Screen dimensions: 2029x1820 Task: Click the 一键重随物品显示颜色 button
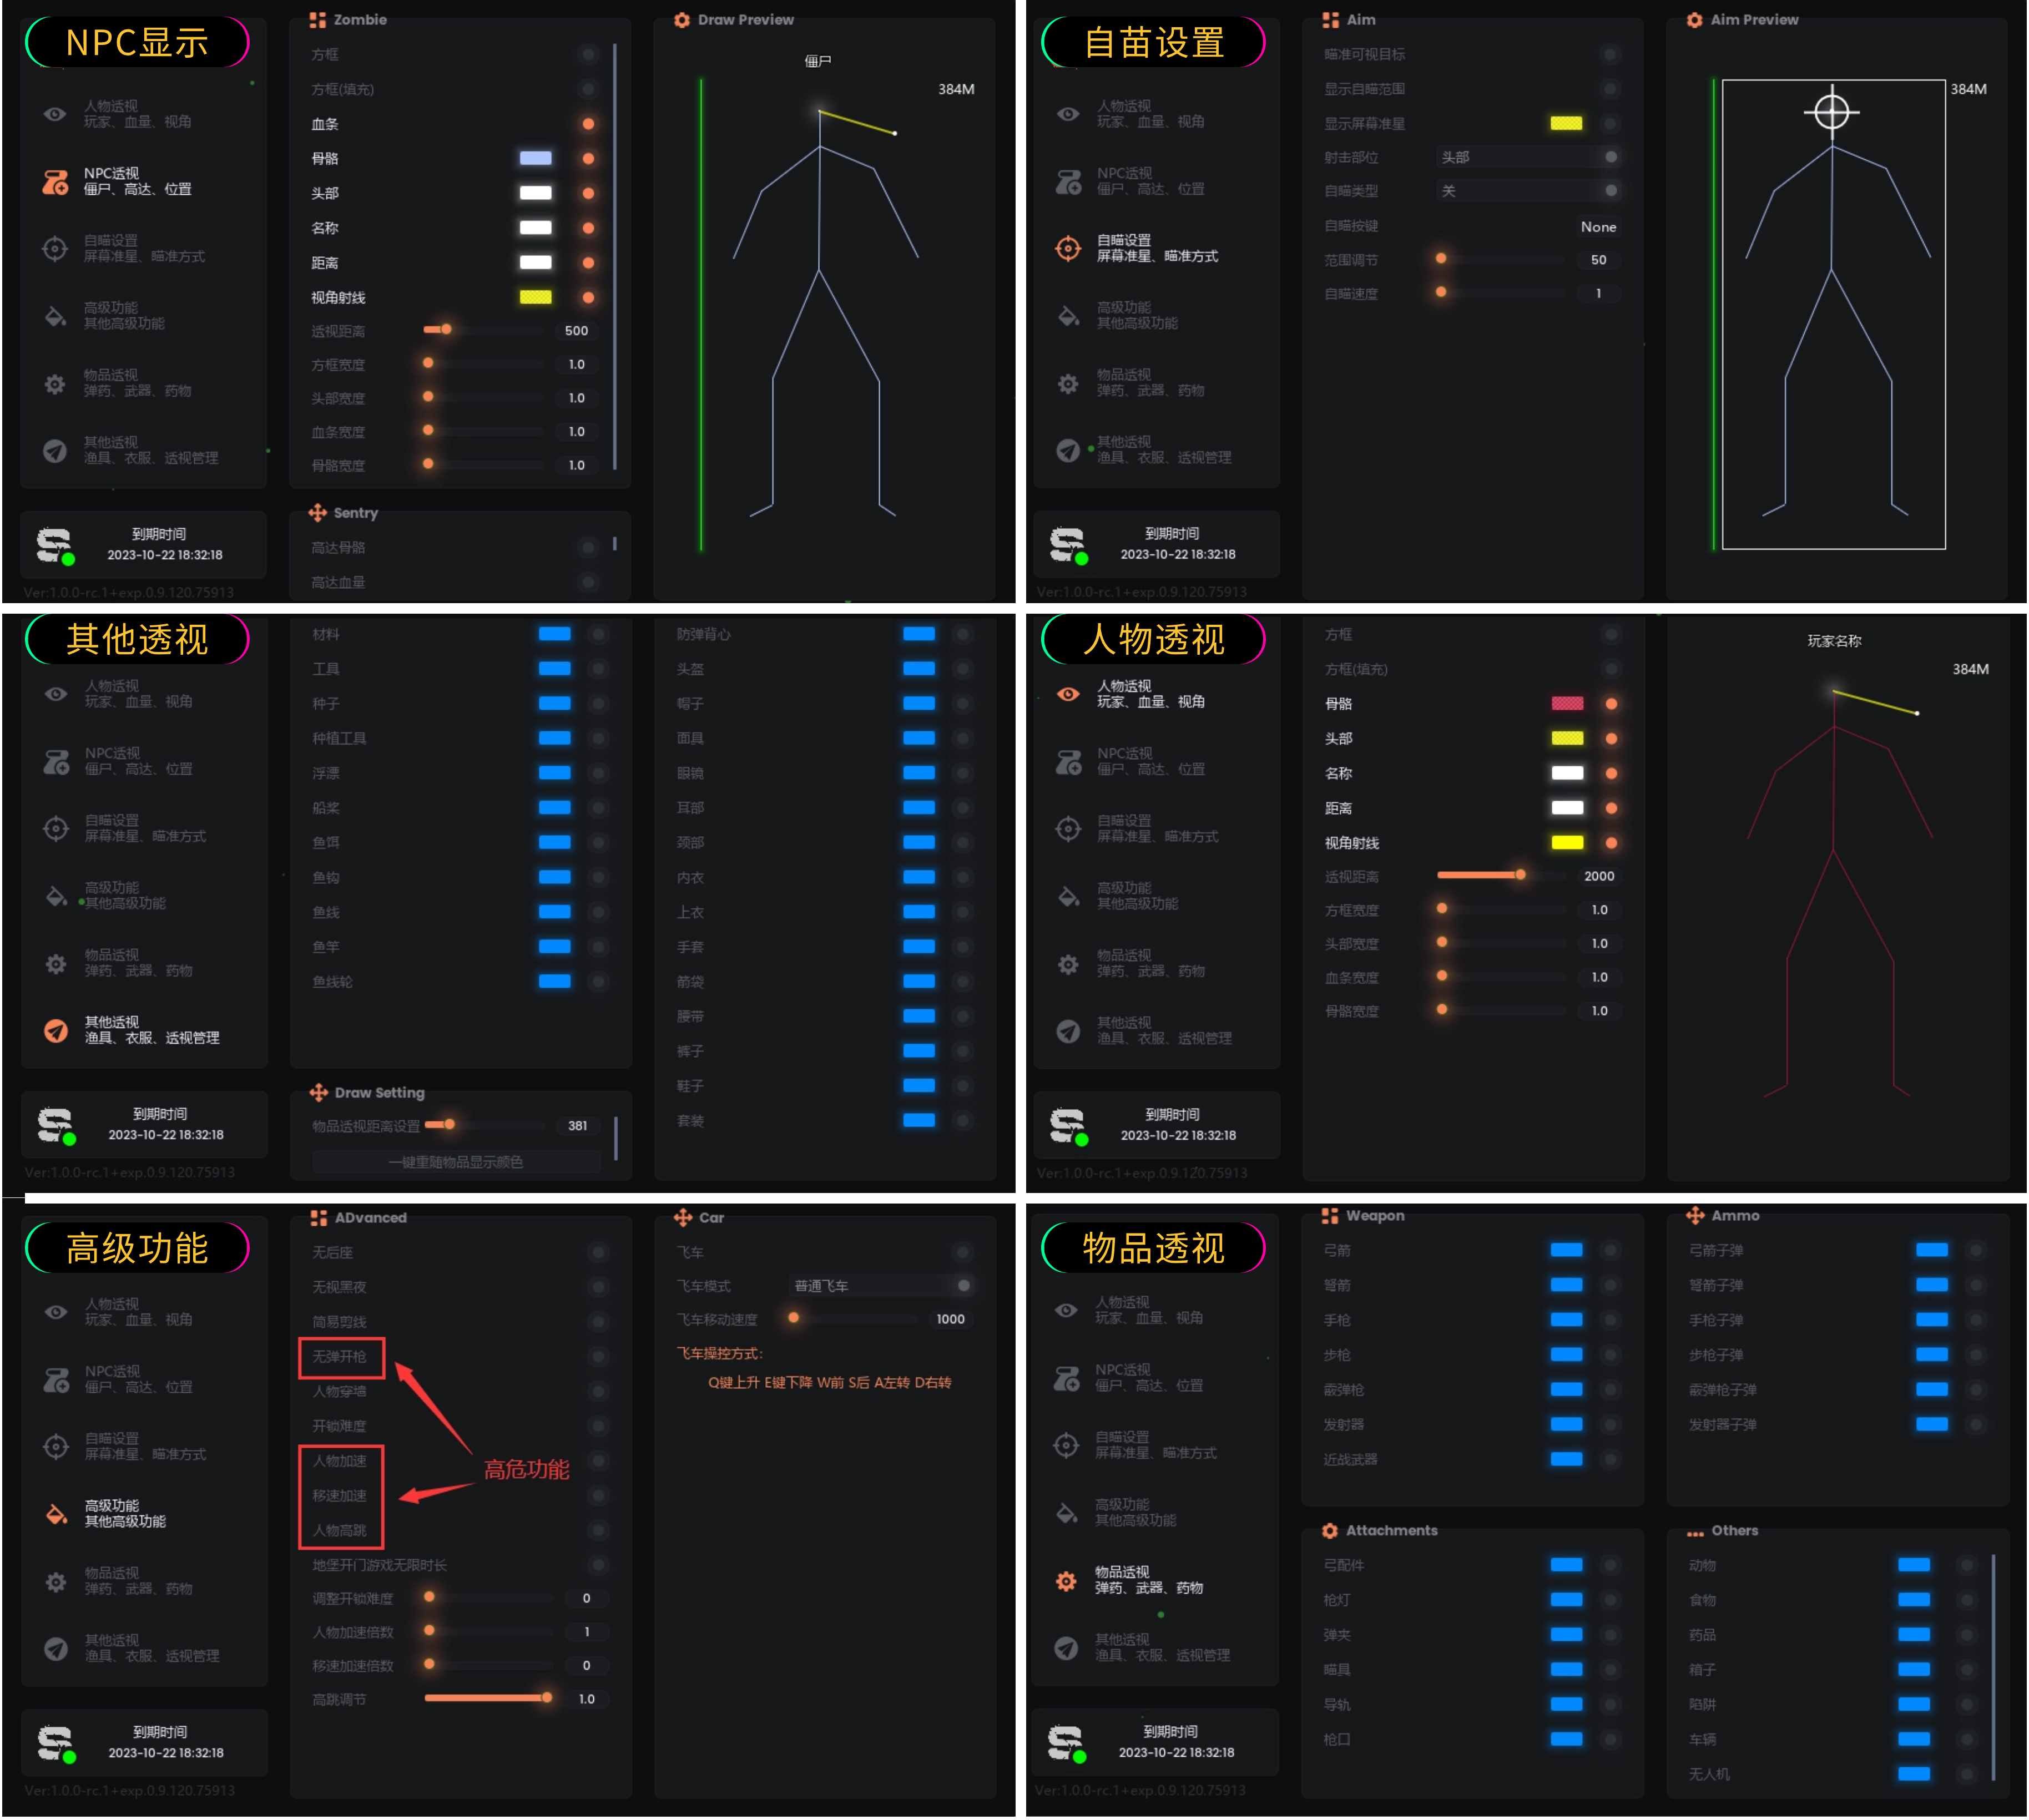[456, 1162]
